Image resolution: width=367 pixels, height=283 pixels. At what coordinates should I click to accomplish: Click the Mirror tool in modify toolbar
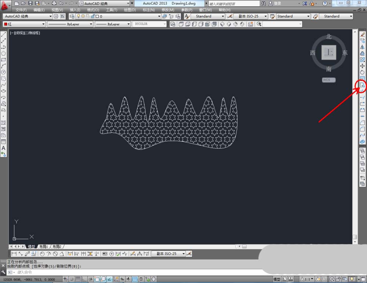pyautogui.click(x=362, y=47)
